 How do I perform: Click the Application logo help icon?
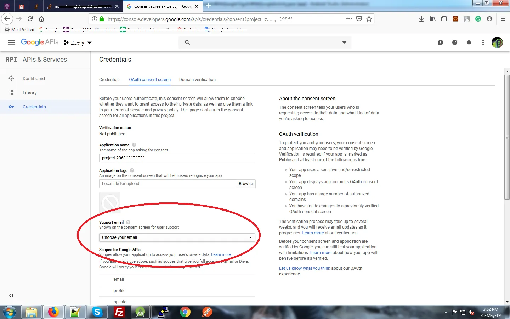point(132,170)
